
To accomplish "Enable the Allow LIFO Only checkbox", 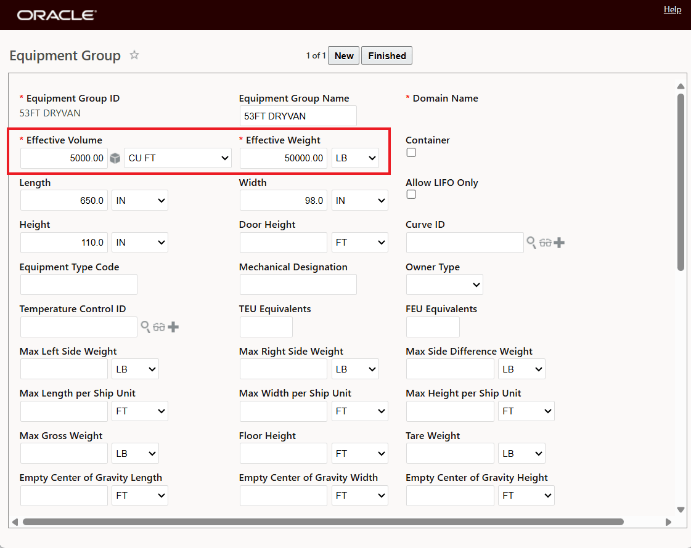I will point(411,195).
